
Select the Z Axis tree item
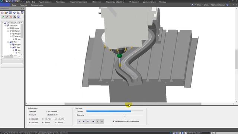[17, 47]
